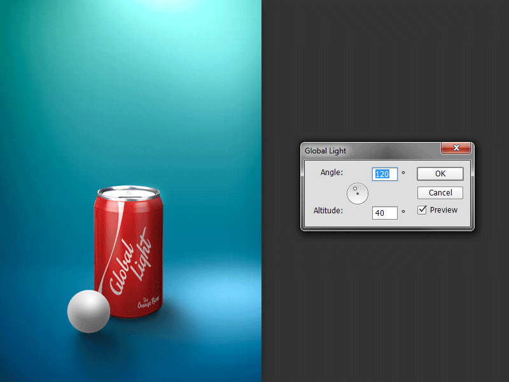Uncheck the Preview checkbox
Screen dimensions: 509x382
[x=422, y=210]
